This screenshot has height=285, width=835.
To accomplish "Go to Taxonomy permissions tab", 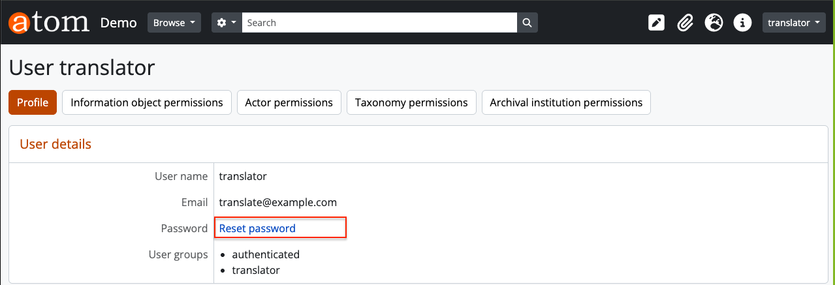I will [411, 102].
